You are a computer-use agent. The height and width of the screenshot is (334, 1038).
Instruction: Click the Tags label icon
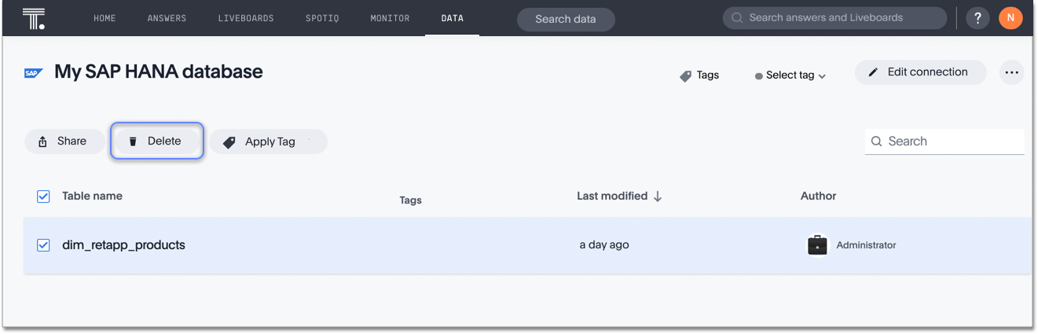686,75
